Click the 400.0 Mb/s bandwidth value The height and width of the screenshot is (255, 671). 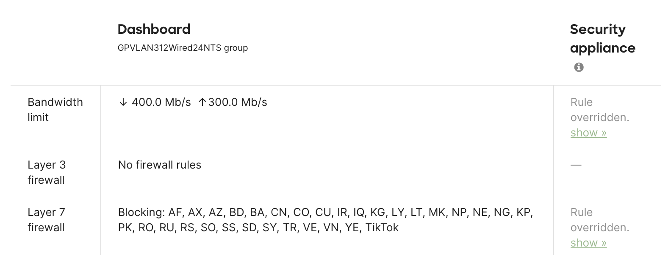click(161, 102)
